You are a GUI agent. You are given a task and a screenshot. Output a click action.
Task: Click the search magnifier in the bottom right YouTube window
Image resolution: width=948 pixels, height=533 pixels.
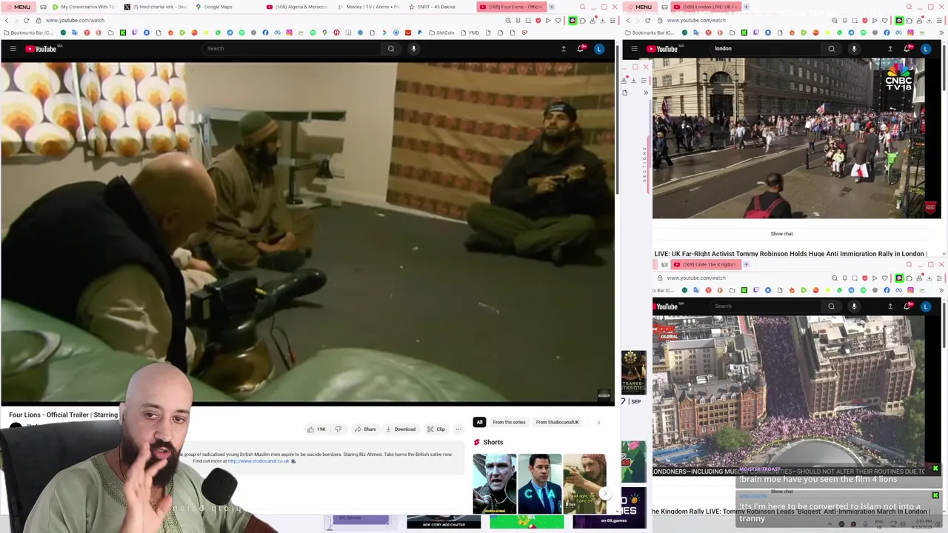coord(831,306)
